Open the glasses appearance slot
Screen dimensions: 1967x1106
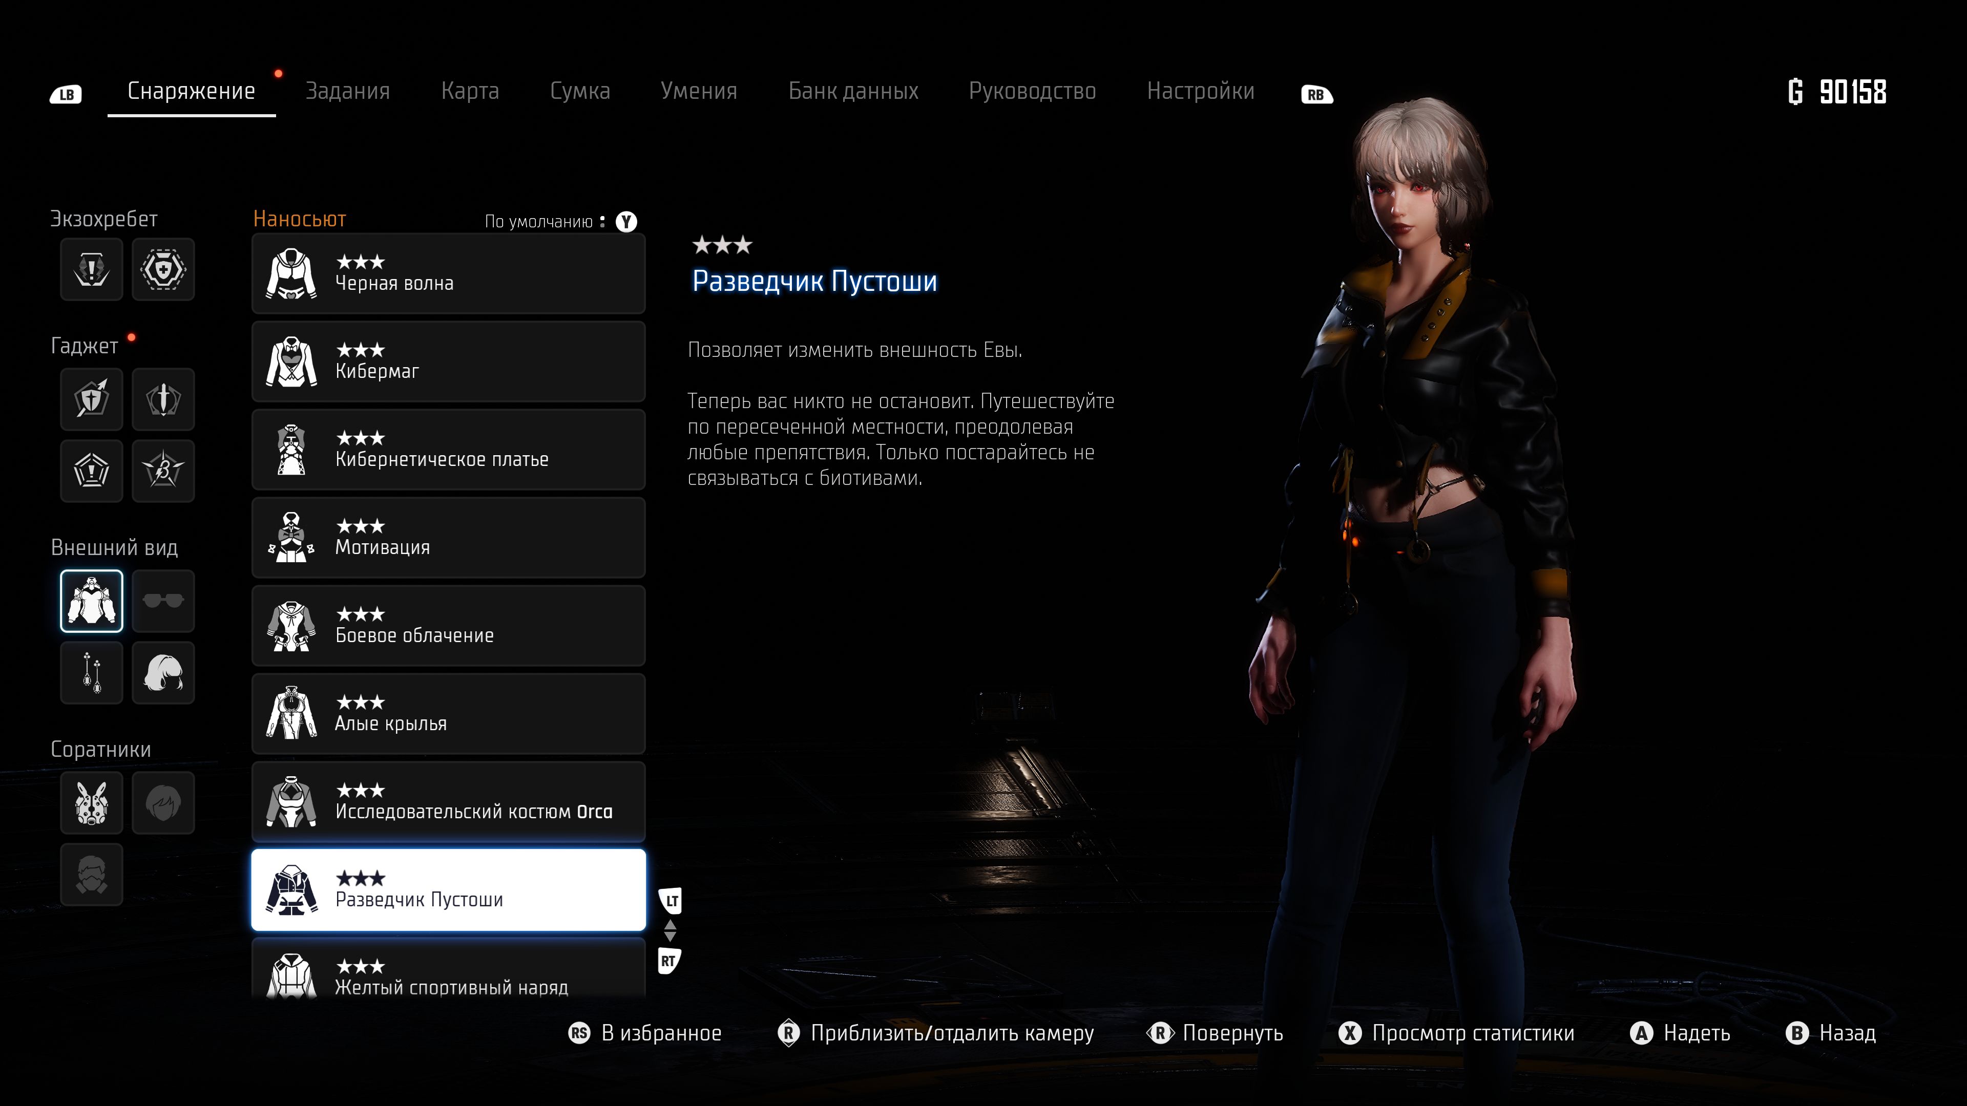click(163, 601)
